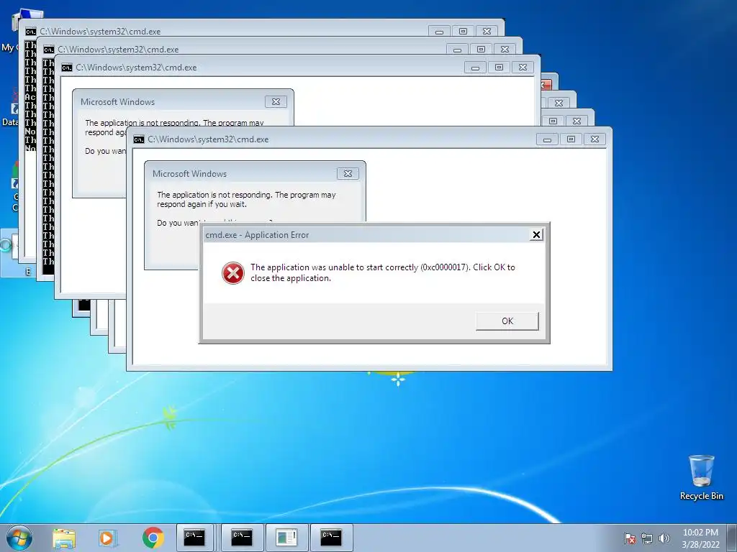
Task: Click frontmost window's 'C:\Windows\system32\cmd.exe' title text
Action: coord(208,139)
